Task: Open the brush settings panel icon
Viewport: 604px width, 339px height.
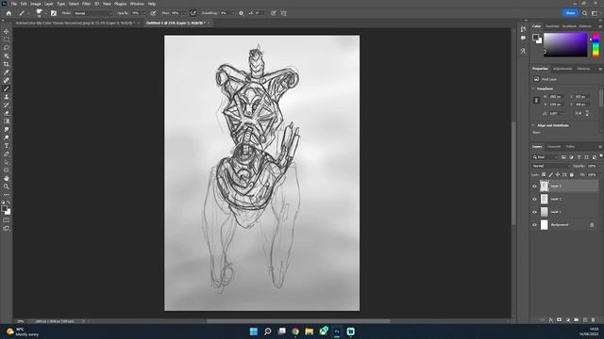Action: tap(54, 13)
